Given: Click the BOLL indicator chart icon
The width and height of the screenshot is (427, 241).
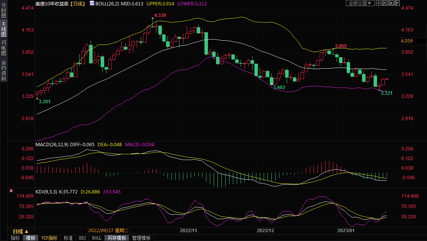Looking at the screenshot, I should [x=91, y=3].
